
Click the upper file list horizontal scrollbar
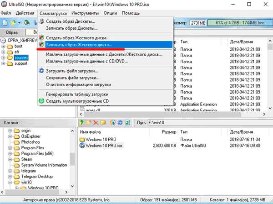[x=162, y=114]
